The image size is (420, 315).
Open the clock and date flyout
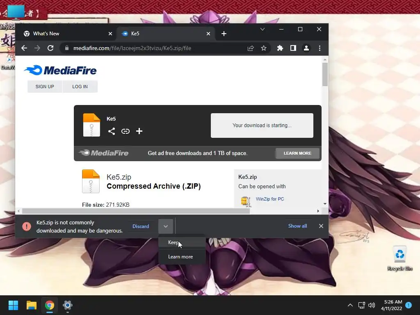(x=392, y=305)
